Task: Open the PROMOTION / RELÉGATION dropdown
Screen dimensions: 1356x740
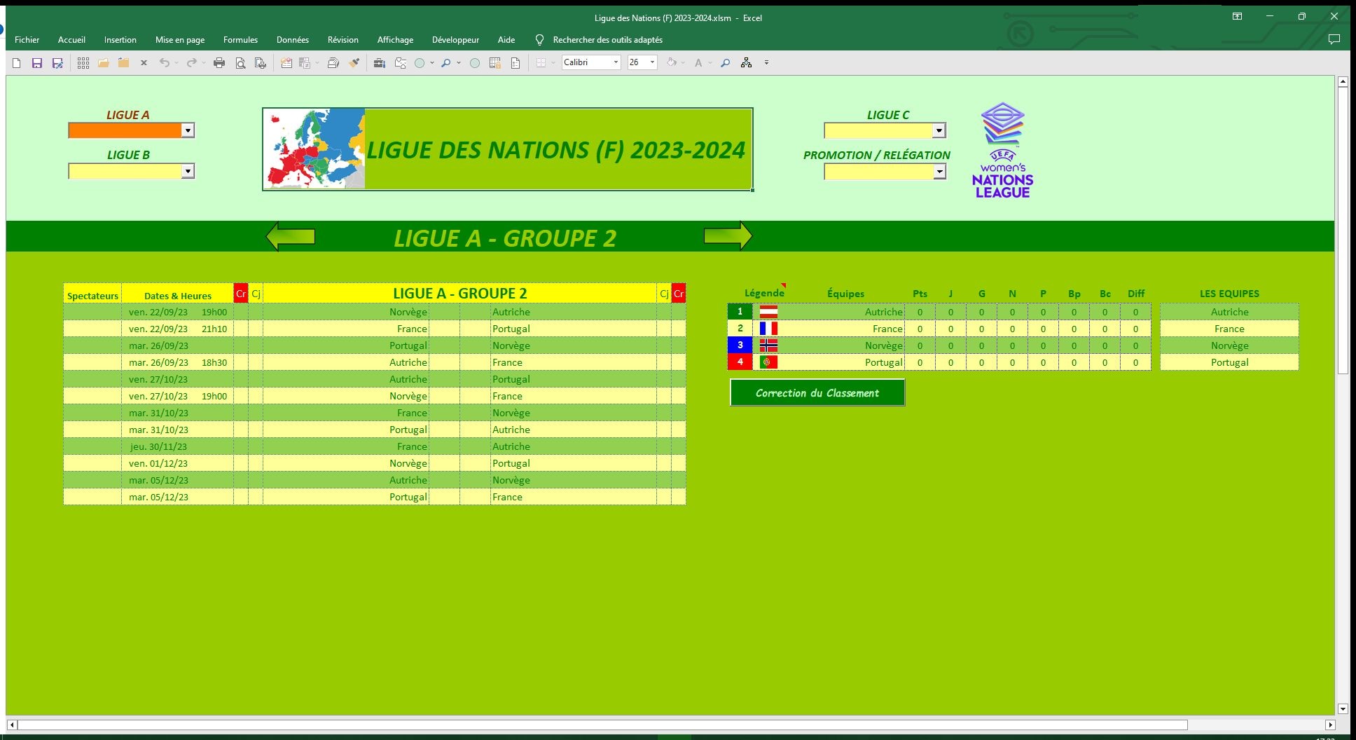Action: click(x=939, y=172)
